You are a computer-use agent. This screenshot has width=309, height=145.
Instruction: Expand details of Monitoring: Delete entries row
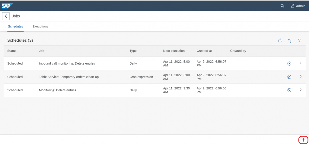(301, 90)
